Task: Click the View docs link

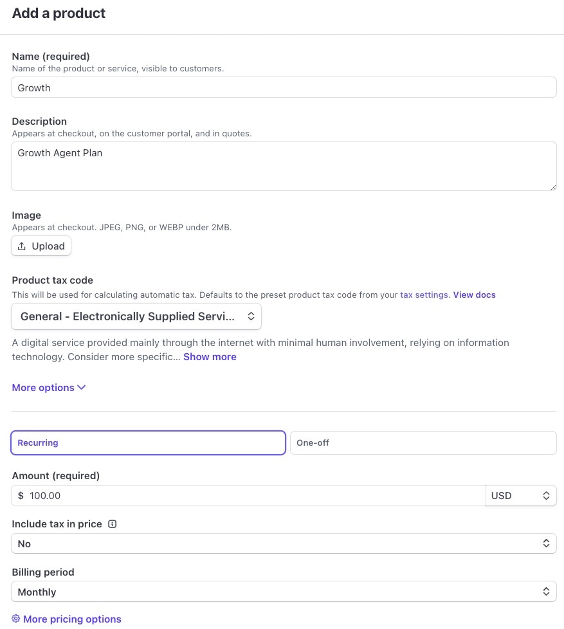Action: 474,295
